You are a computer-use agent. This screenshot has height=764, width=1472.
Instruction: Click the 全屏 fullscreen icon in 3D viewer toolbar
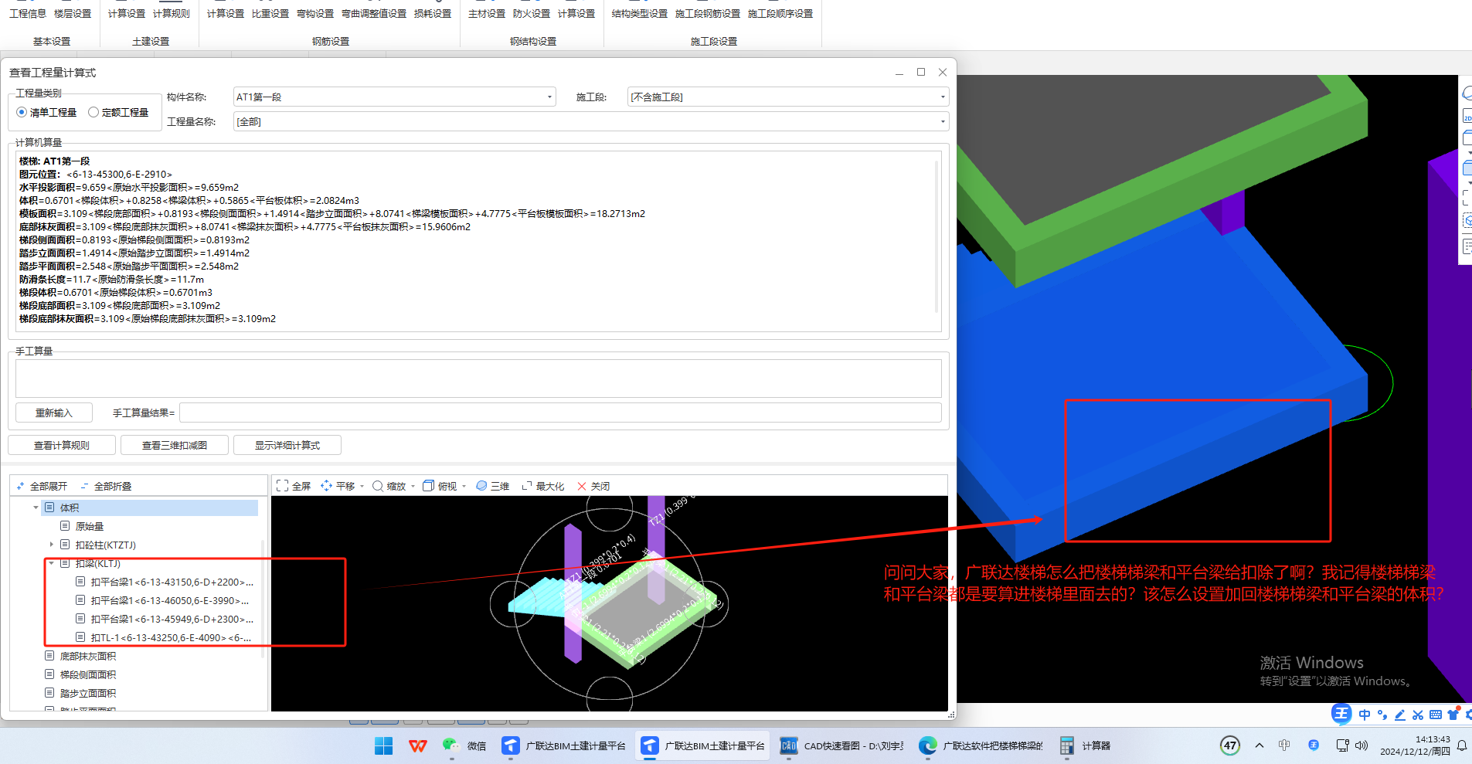pos(283,486)
